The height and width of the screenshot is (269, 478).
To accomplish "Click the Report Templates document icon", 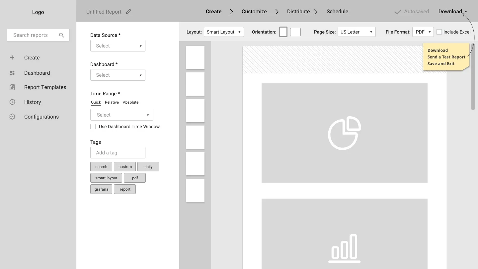I will click(x=12, y=87).
